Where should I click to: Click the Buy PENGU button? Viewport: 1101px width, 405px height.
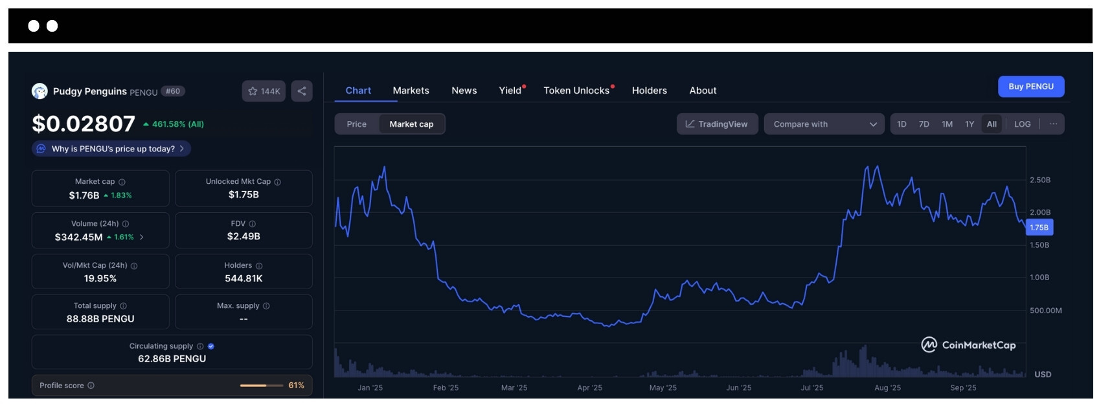click(x=1031, y=87)
